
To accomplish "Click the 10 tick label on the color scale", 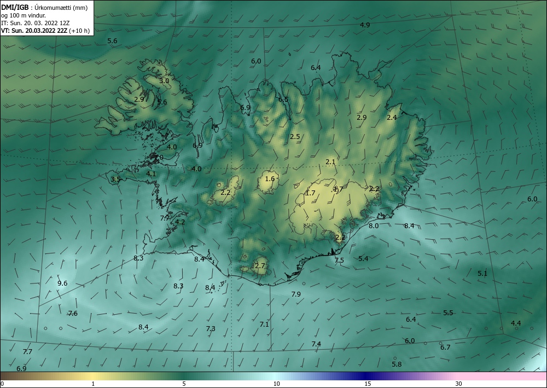I will click(x=276, y=384).
